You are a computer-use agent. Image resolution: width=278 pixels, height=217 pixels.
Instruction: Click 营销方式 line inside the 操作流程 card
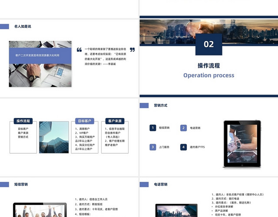pyautogui.click(x=23, y=137)
